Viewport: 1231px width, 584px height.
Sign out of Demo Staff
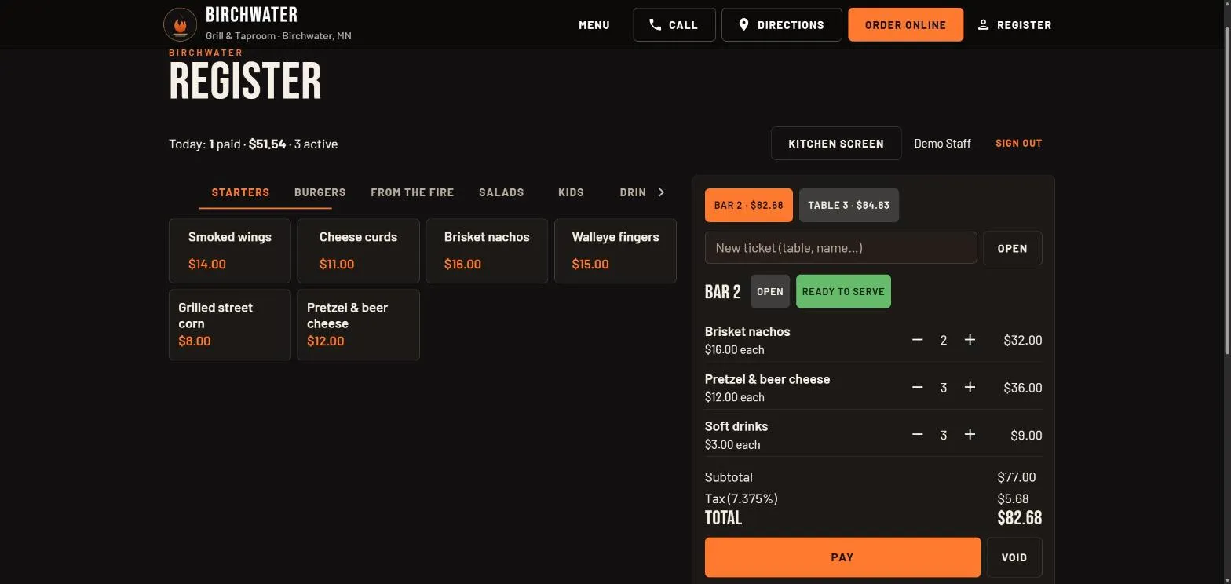point(1019,144)
